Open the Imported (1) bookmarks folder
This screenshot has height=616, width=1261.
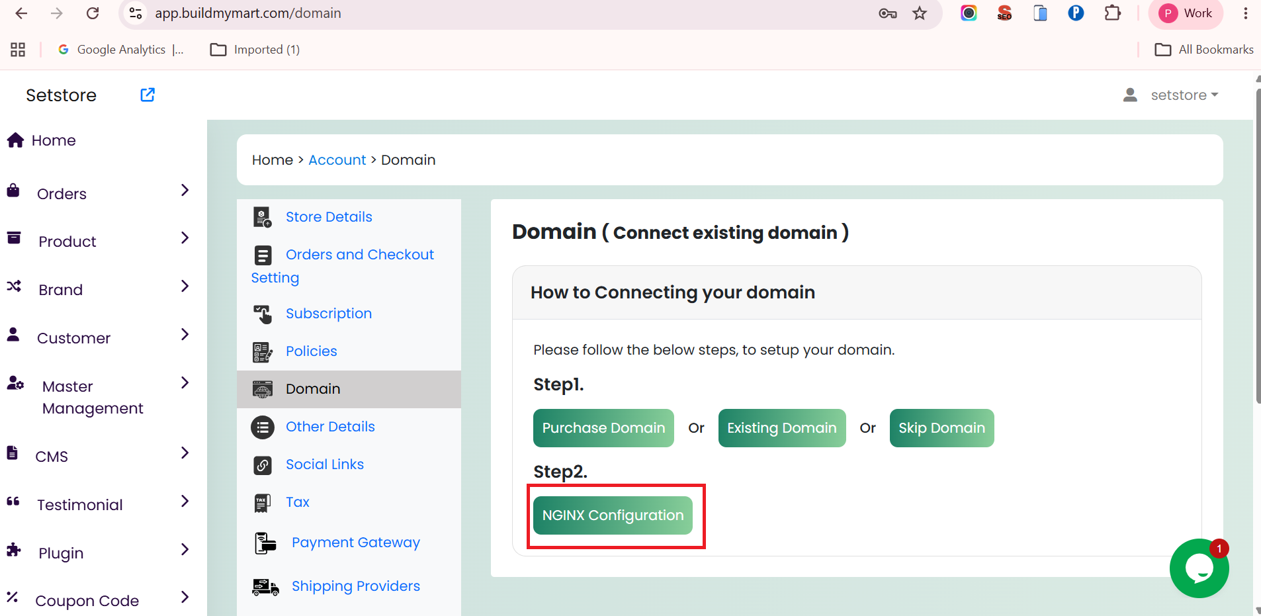255,50
